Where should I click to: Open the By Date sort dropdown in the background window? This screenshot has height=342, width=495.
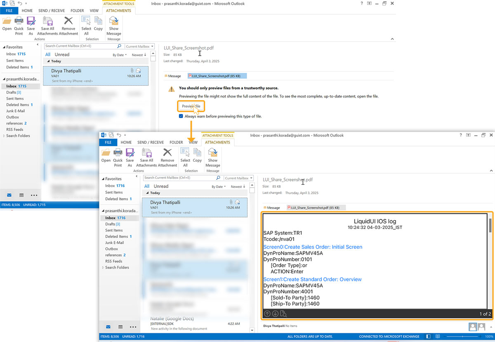coord(119,55)
